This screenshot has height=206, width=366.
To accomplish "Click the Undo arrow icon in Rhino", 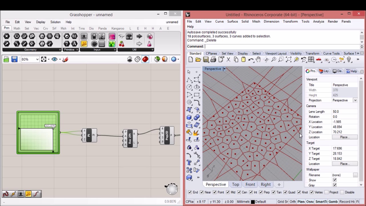I will tap(251, 60).
